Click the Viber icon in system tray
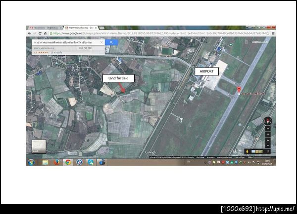This screenshot has width=297, height=214. click(210, 162)
